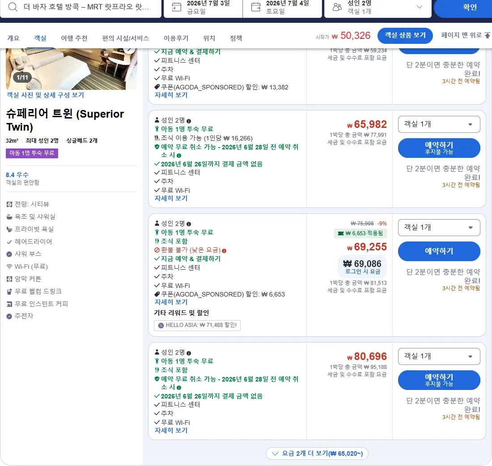Click the 8.4 우수 rating text
This screenshot has height=466, width=492.
17,175
